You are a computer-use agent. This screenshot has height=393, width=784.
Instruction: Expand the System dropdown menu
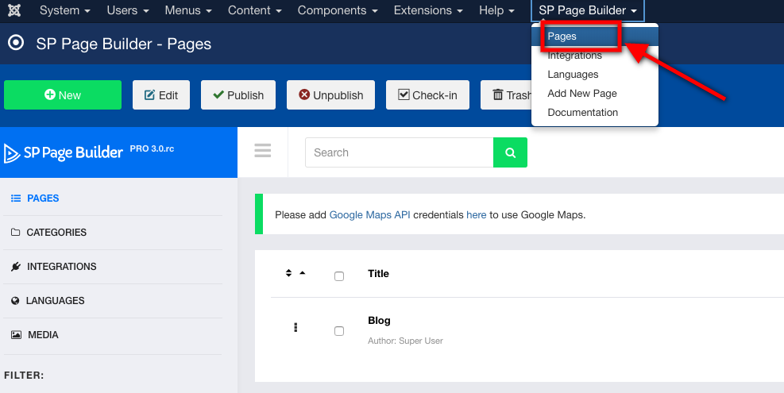tap(64, 10)
